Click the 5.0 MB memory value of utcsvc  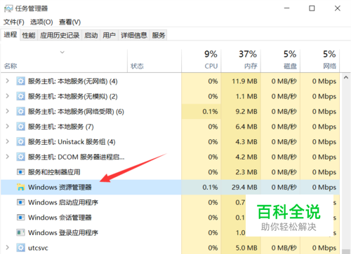246,248
